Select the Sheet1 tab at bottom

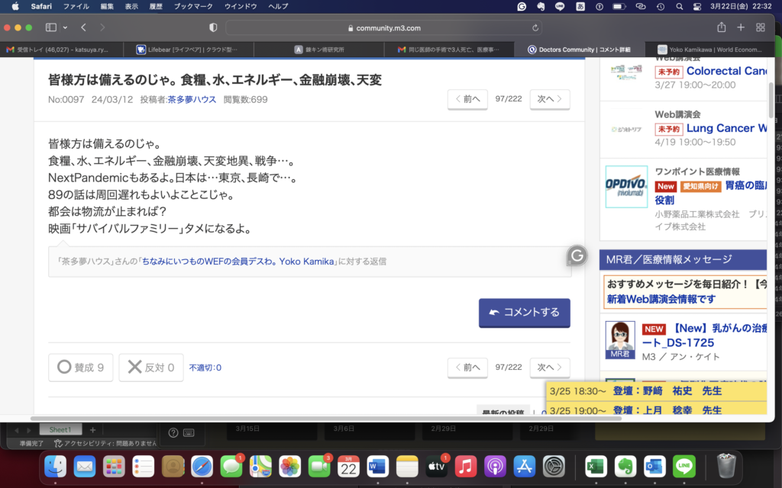pyautogui.click(x=60, y=429)
